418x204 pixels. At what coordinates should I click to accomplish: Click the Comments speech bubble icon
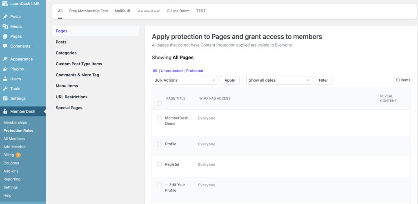[x=5, y=46]
